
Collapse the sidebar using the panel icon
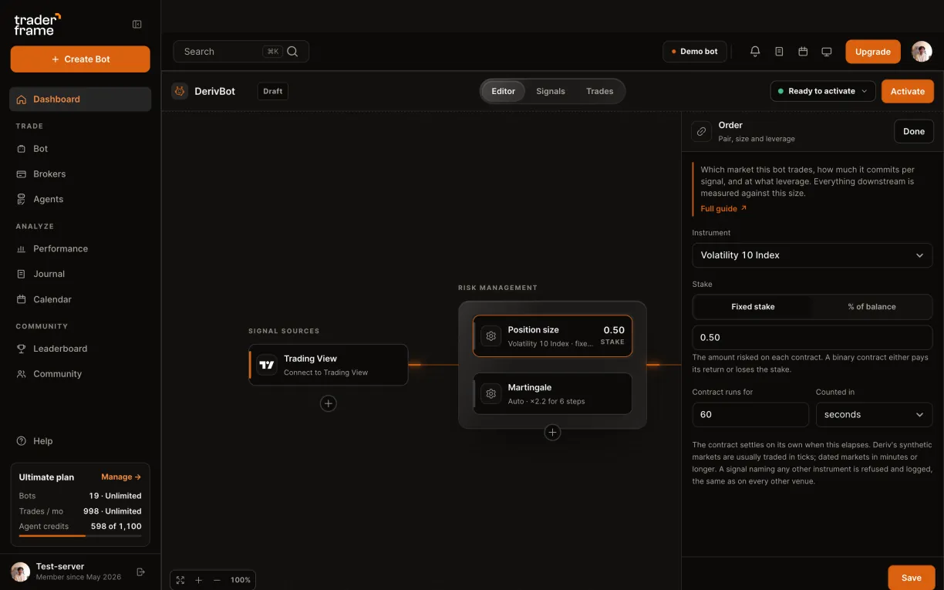(x=137, y=25)
